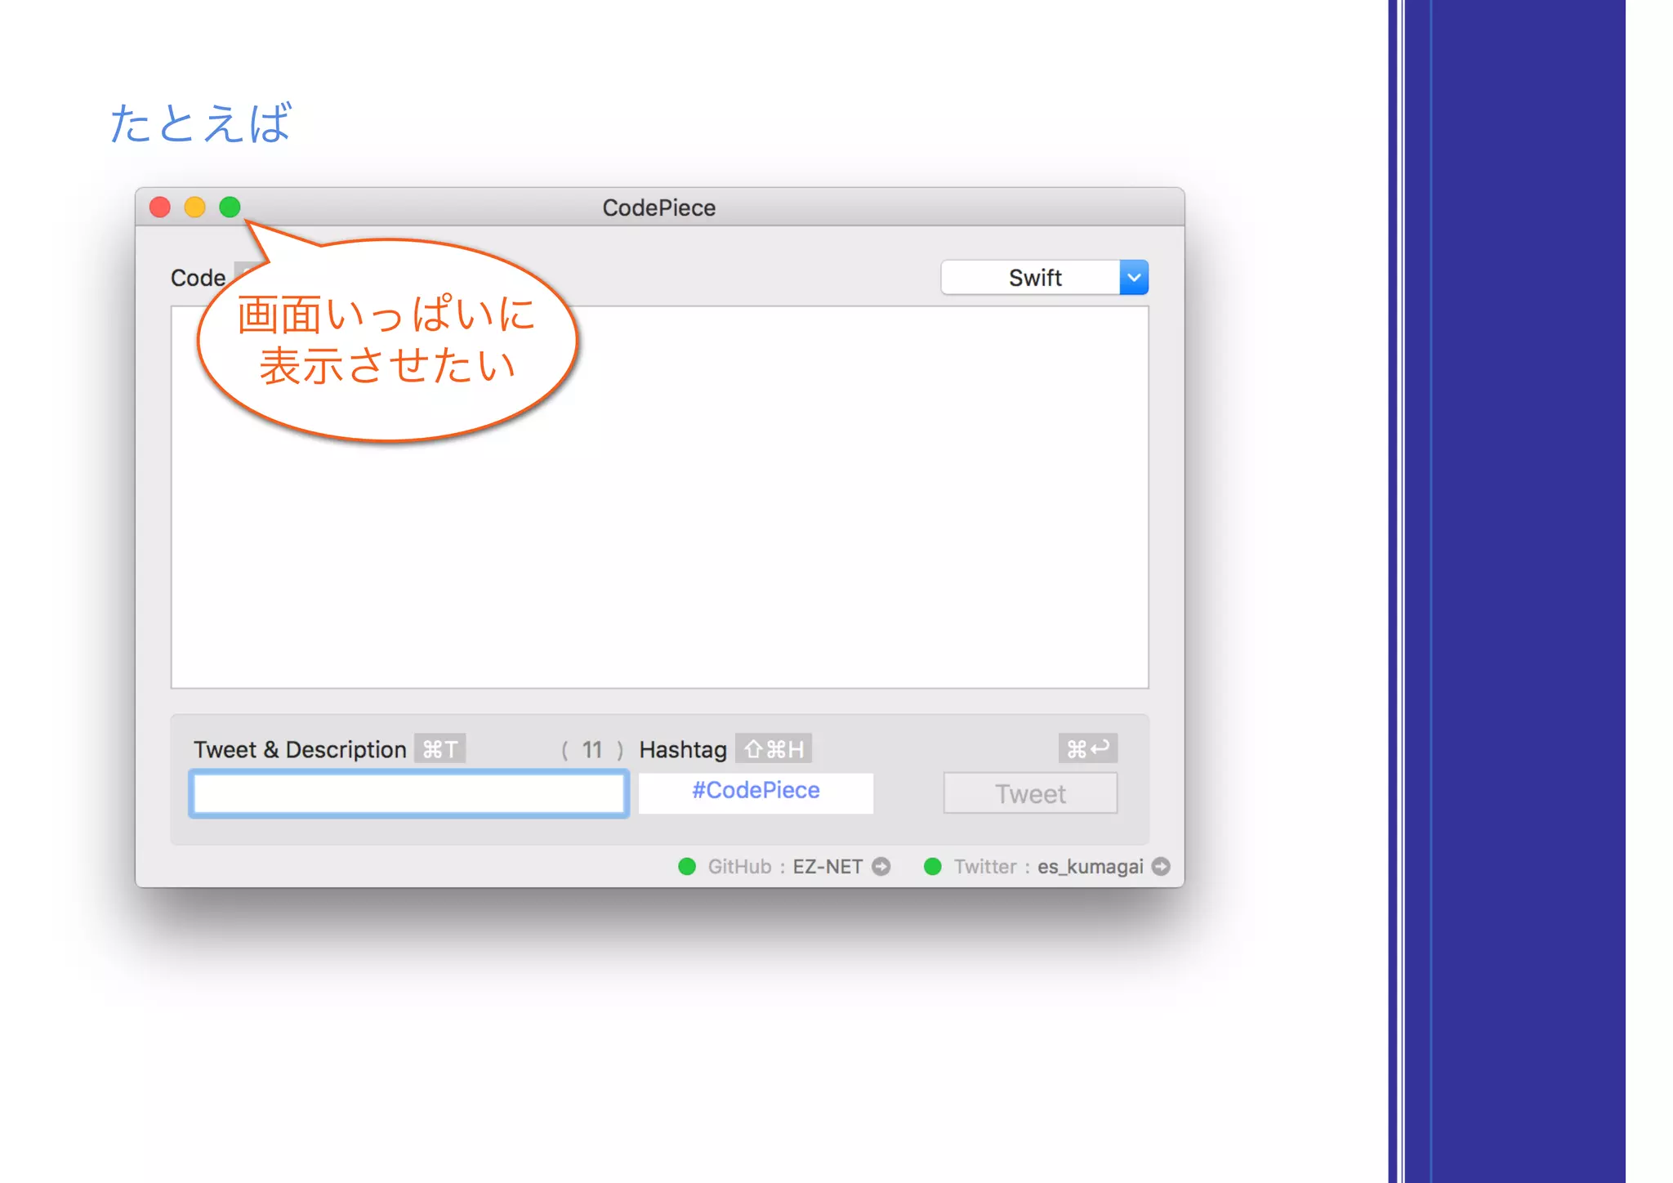Viewport: 1673px width, 1183px height.
Task: Click the green zoom button of CodePiece window
Action: (230, 208)
